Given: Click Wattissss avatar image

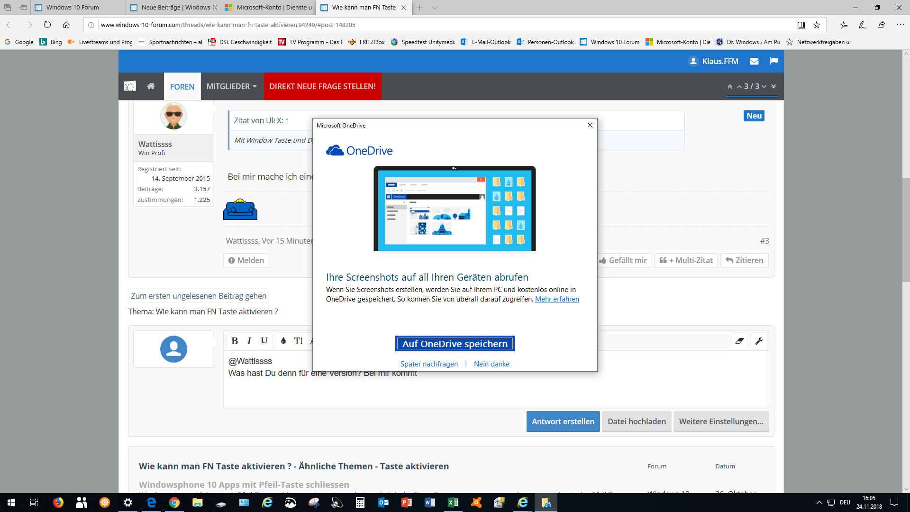Looking at the screenshot, I should (x=173, y=116).
